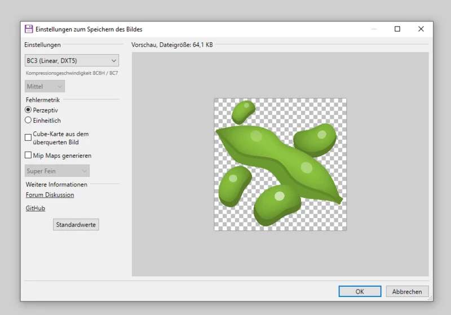451x315 pixels.
Task: Open the Super Fein dropdown
Action: click(x=58, y=171)
